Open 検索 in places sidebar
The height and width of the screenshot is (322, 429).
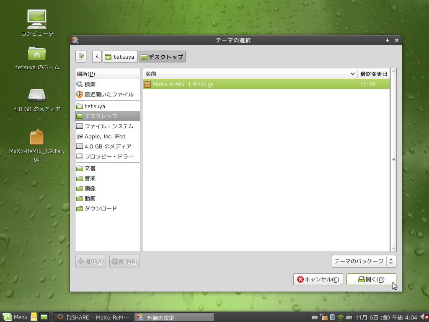click(x=108, y=84)
